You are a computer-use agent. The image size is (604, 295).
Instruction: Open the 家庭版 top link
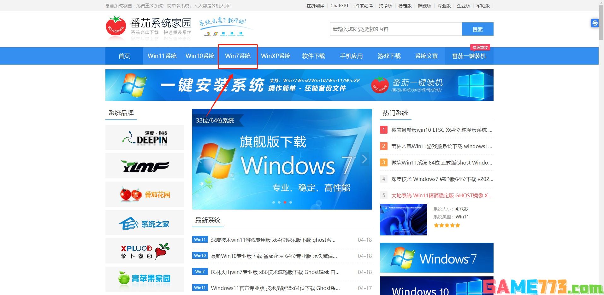tap(483, 6)
